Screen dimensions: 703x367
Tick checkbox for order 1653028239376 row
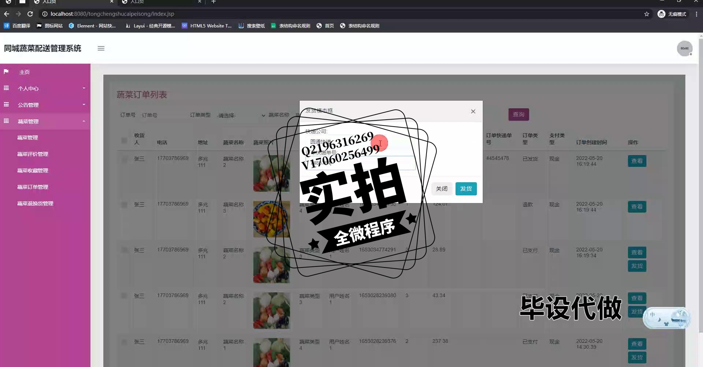pyautogui.click(x=124, y=342)
